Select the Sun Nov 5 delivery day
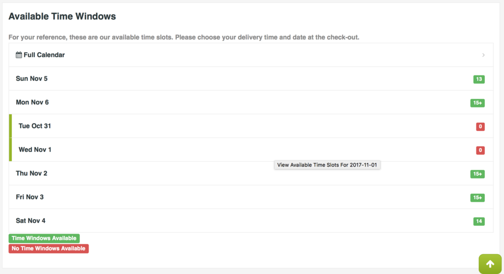 click(32, 79)
